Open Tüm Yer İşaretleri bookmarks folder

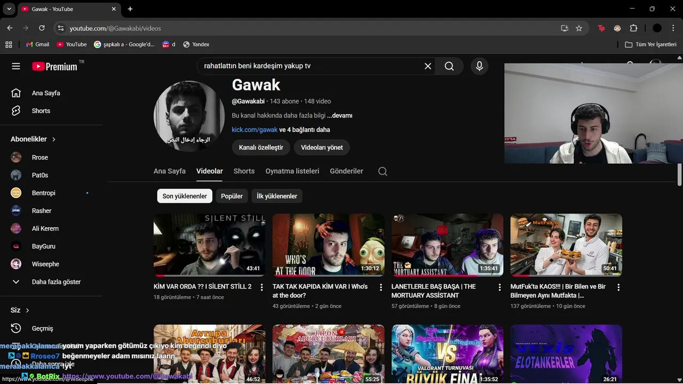pos(650,44)
